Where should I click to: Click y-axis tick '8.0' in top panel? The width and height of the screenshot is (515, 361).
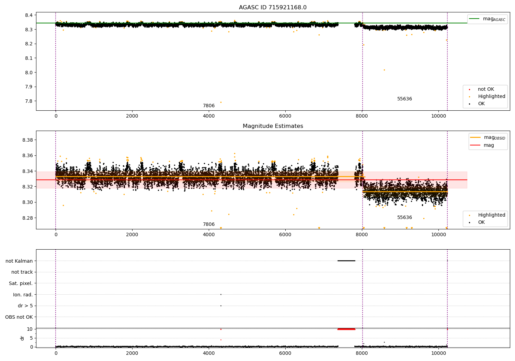click(x=29, y=73)
